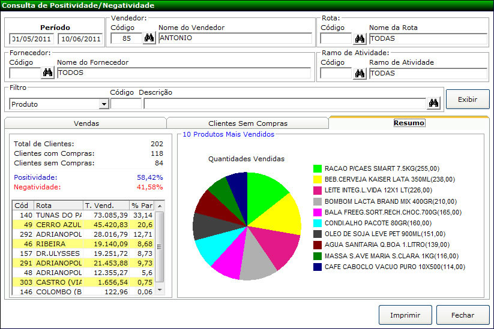Click green swatch for RACAO P/CAES SMART
This screenshot has width=494, height=329.
(318, 168)
